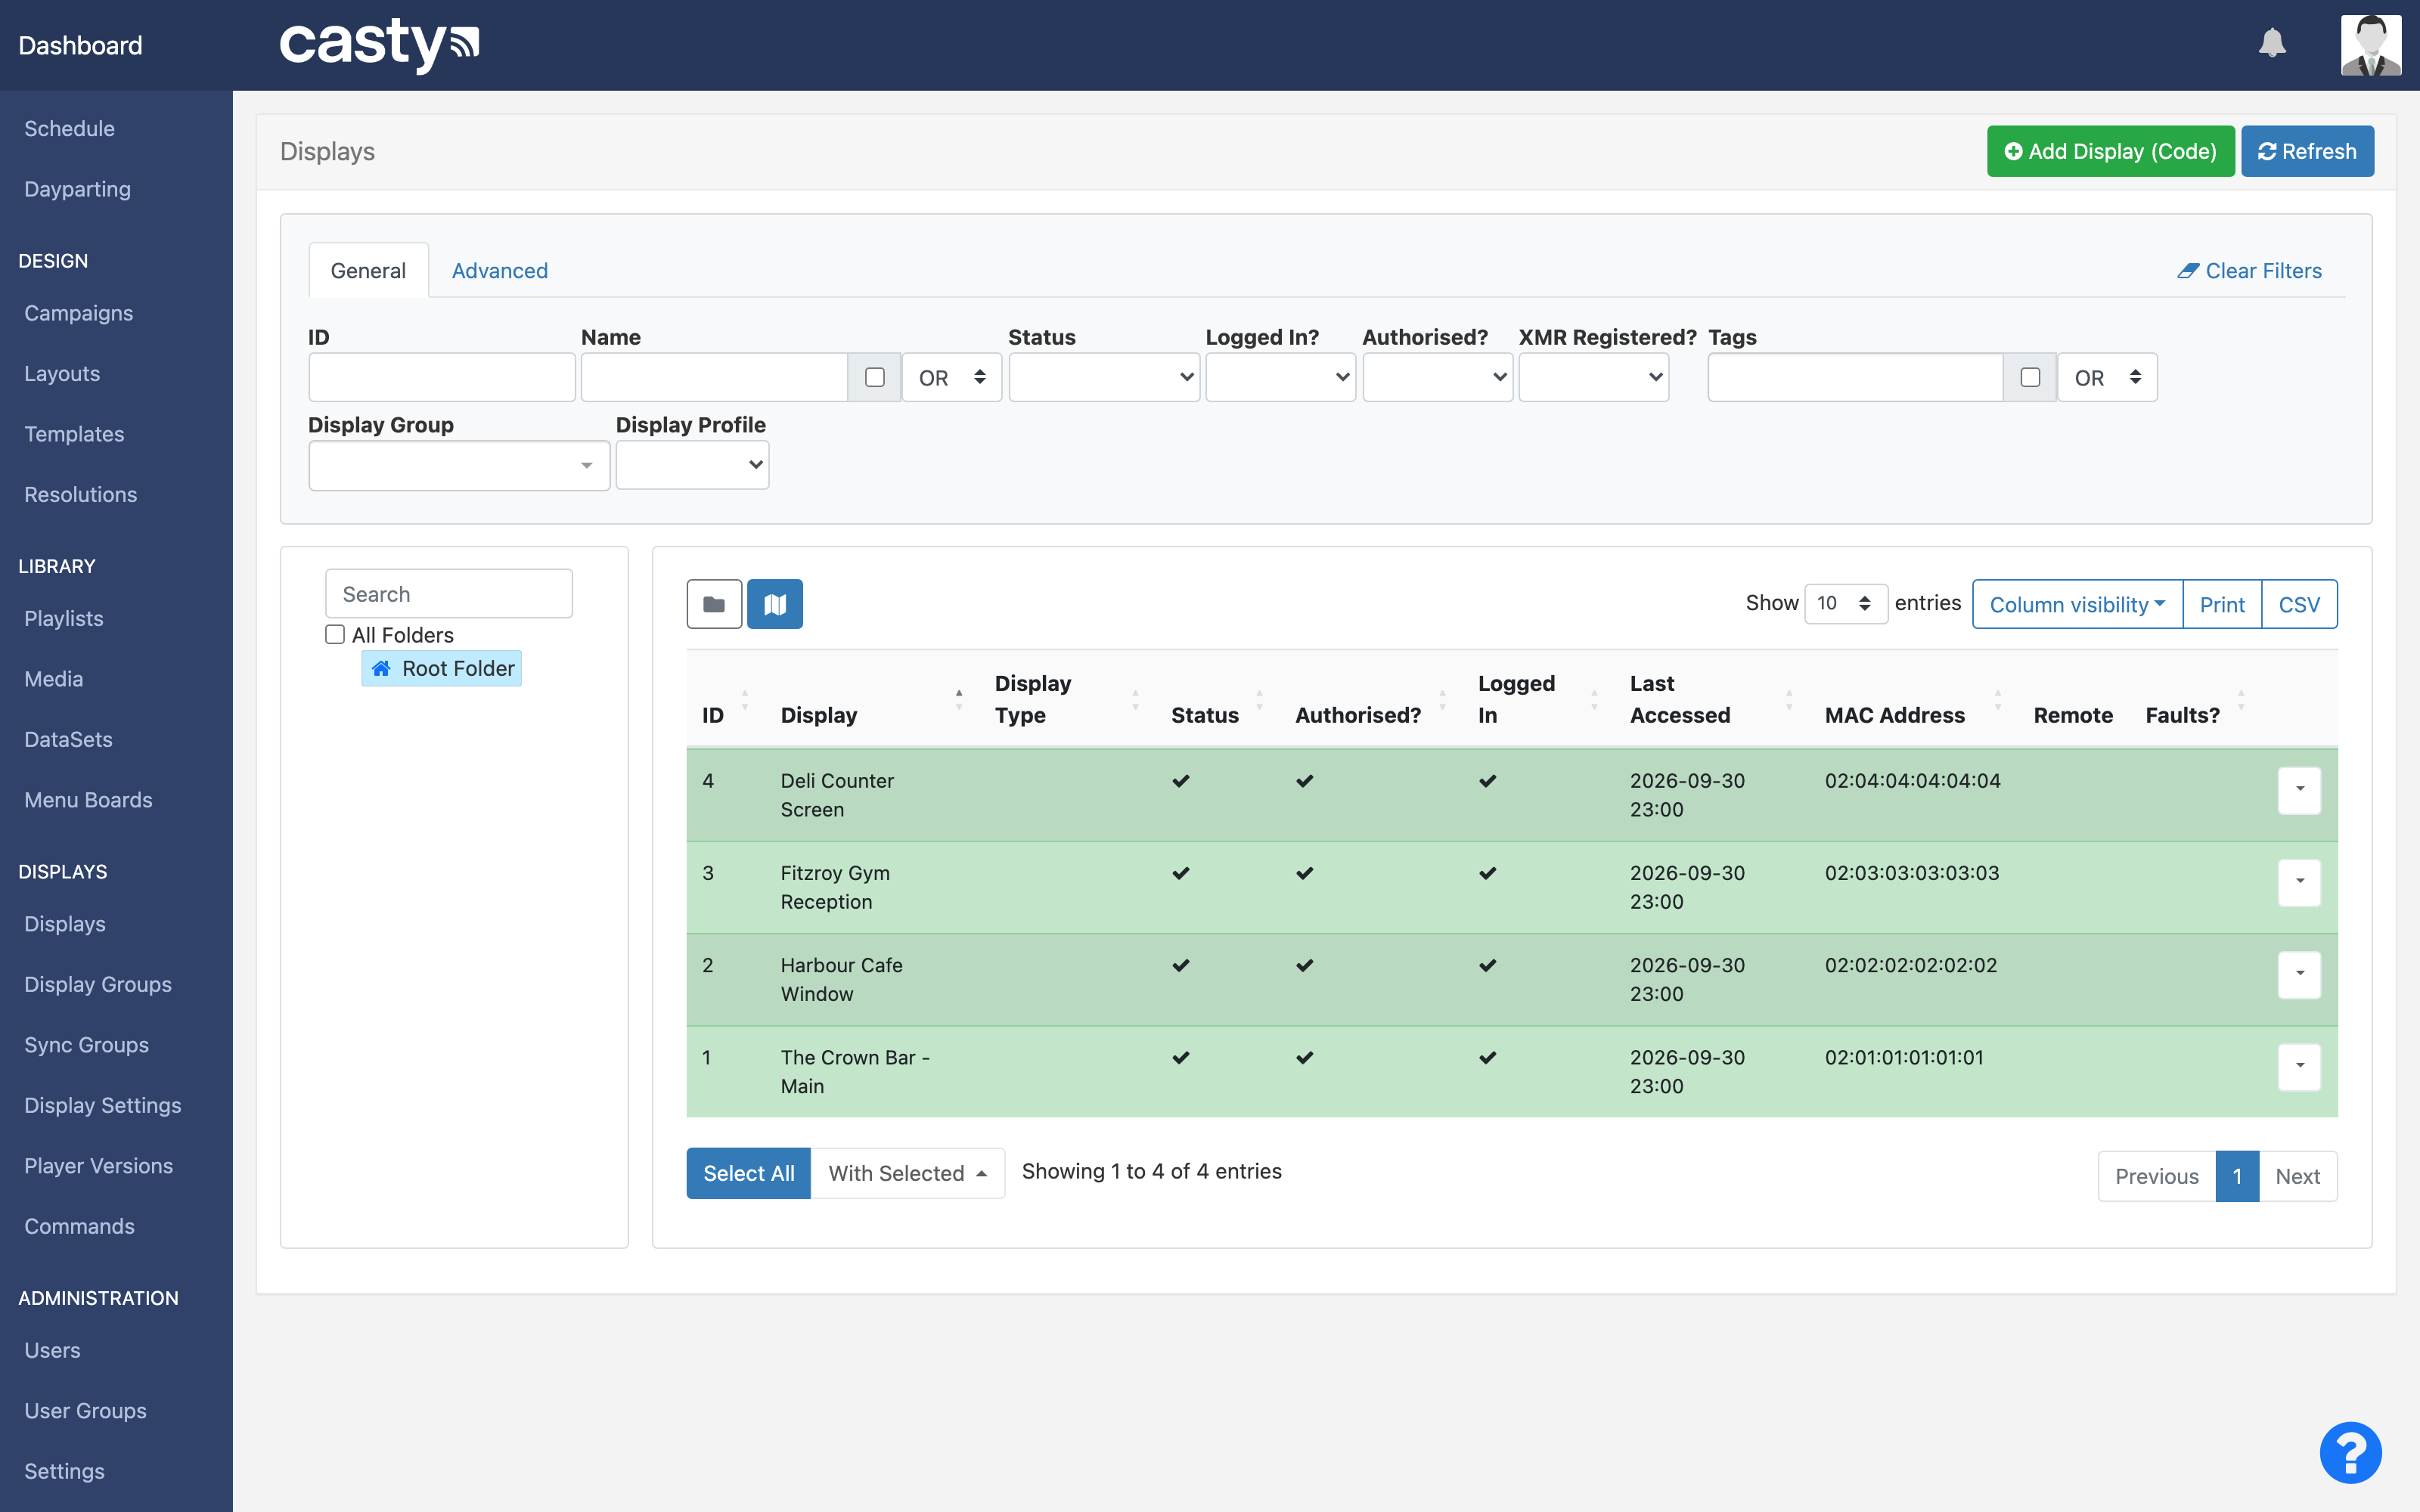Tick the Tags exact-match checkbox
This screenshot has height=1512, width=2420.
point(2030,377)
